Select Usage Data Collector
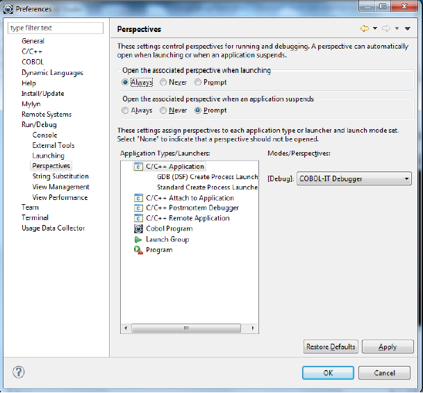 coord(53,228)
